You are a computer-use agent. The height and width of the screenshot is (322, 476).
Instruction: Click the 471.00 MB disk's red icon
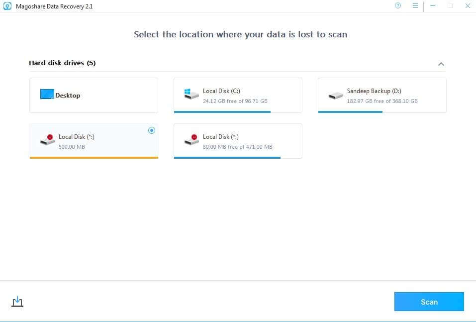click(x=191, y=140)
